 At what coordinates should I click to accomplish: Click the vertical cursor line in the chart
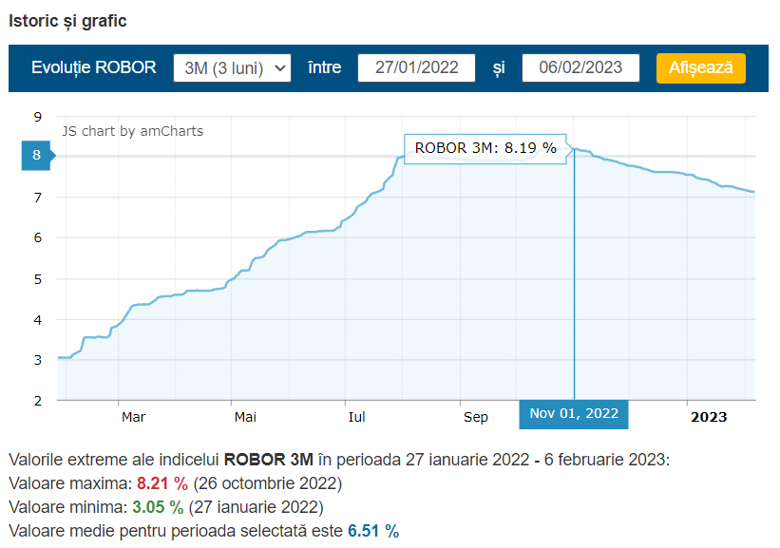coord(574,285)
